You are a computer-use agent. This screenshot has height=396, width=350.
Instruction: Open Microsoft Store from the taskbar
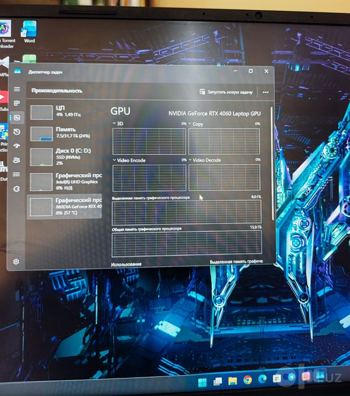(x=277, y=378)
